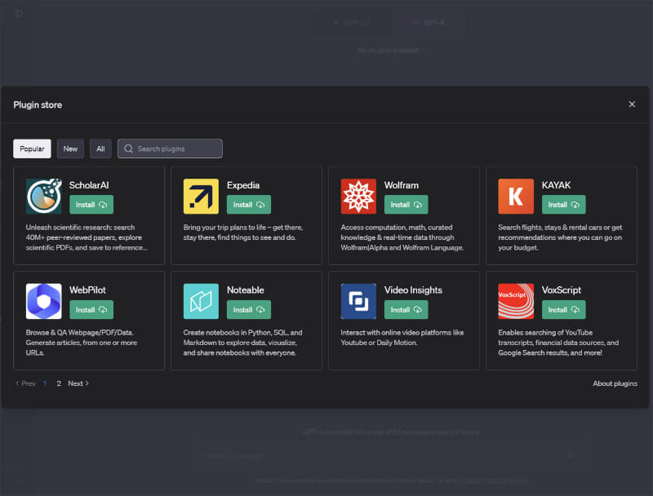Click the Noteable plugin logo

pyautogui.click(x=201, y=301)
